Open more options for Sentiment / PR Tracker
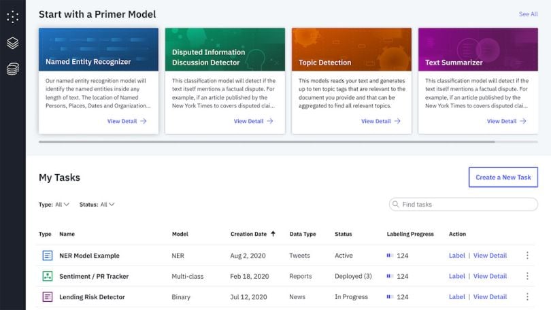The height and width of the screenshot is (310, 551). point(527,276)
